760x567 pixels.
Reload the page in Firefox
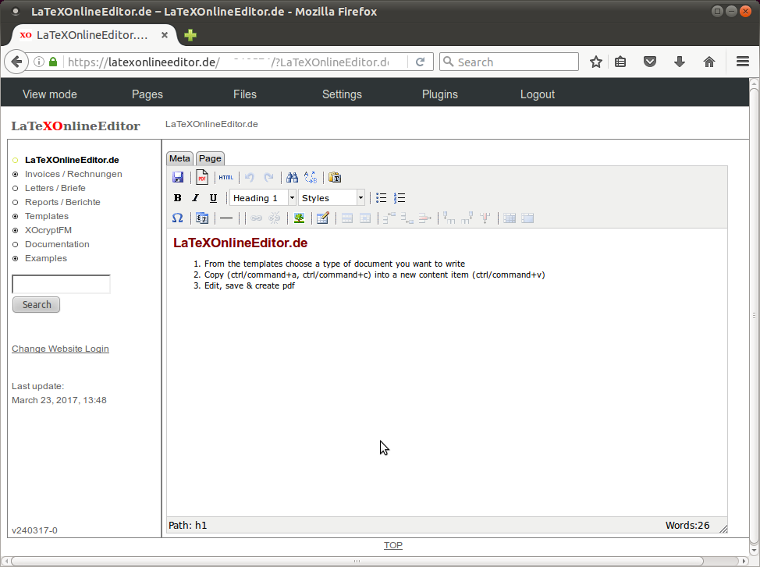421,62
